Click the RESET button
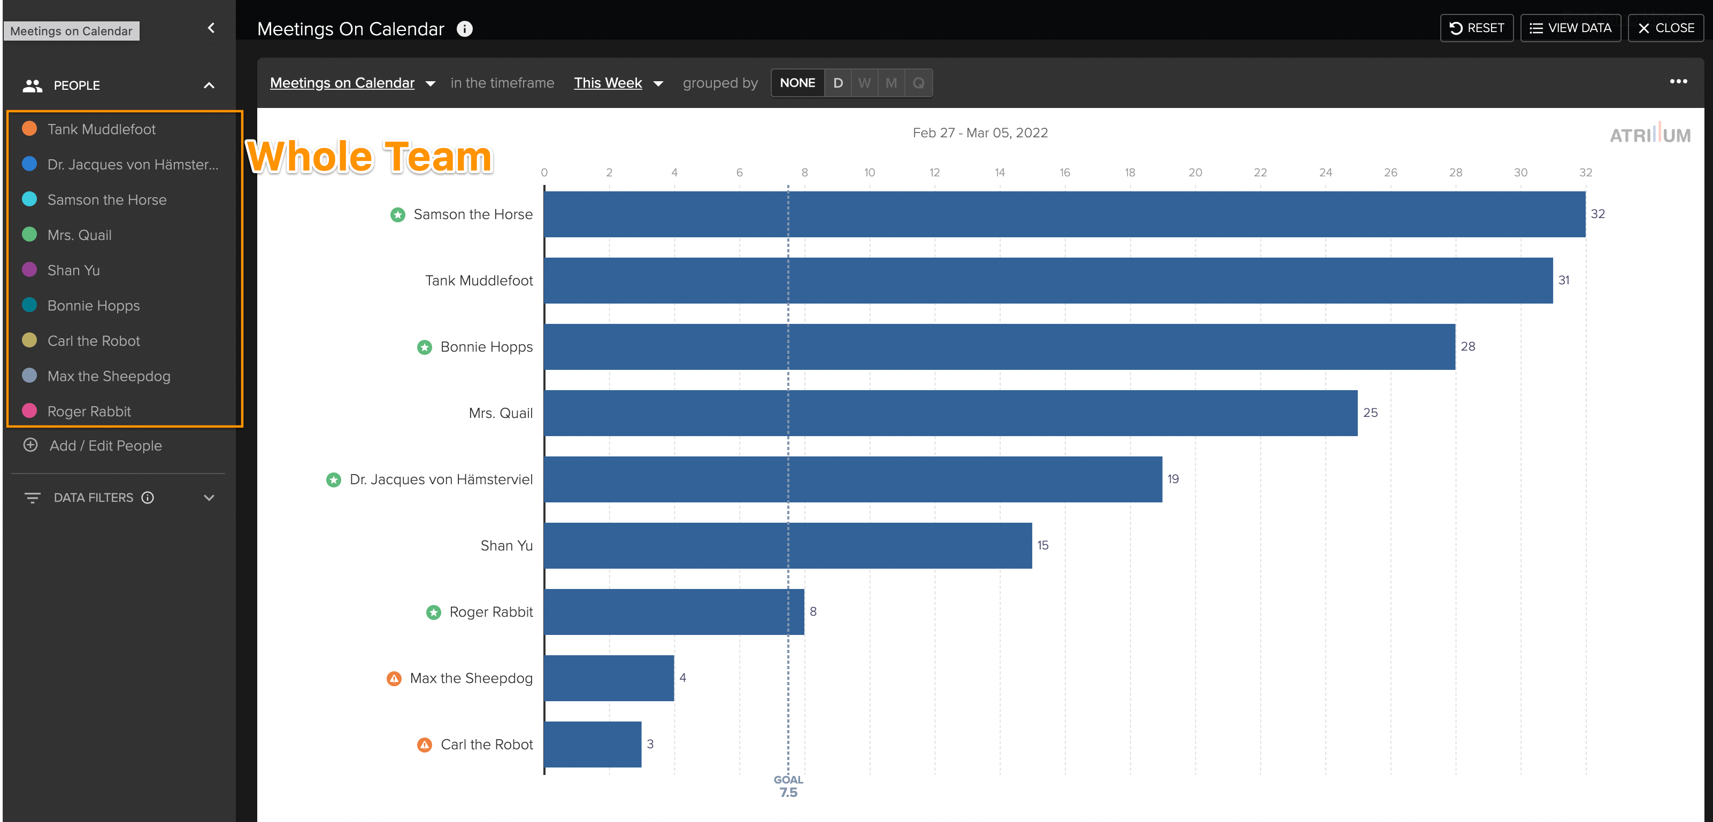The width and height of the screenshot is (1713, 822). pyautogui.click(x=1476, y=28)
